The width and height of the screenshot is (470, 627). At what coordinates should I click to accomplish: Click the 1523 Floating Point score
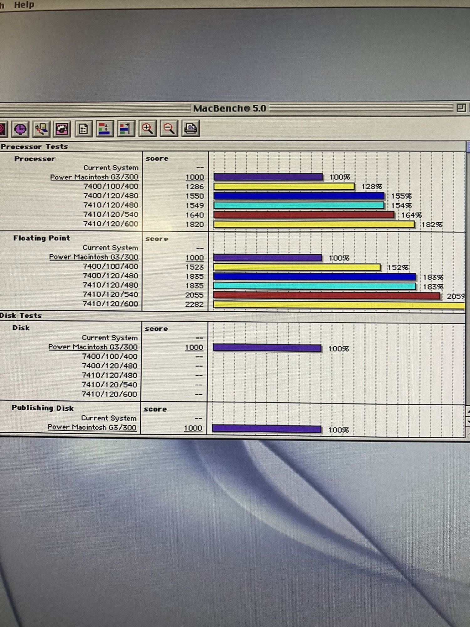(x=194, y=267)
